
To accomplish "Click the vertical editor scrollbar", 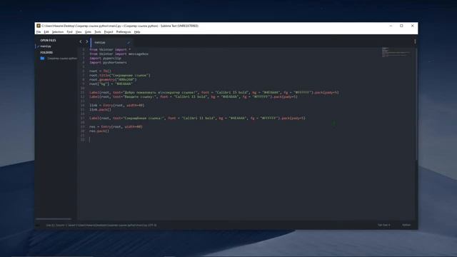I will click(416, 104).
